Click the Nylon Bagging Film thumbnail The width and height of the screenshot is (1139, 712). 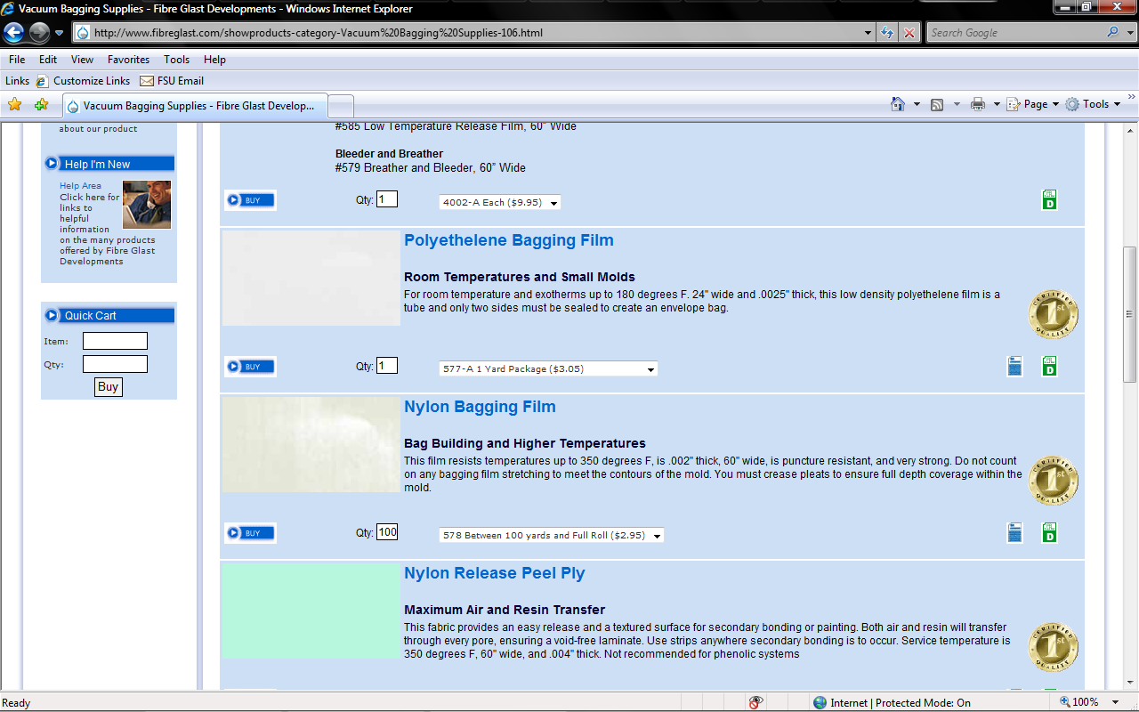point(311,445)
